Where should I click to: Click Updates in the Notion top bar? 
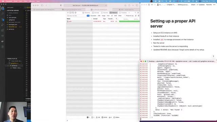click(x=200, y=5)
